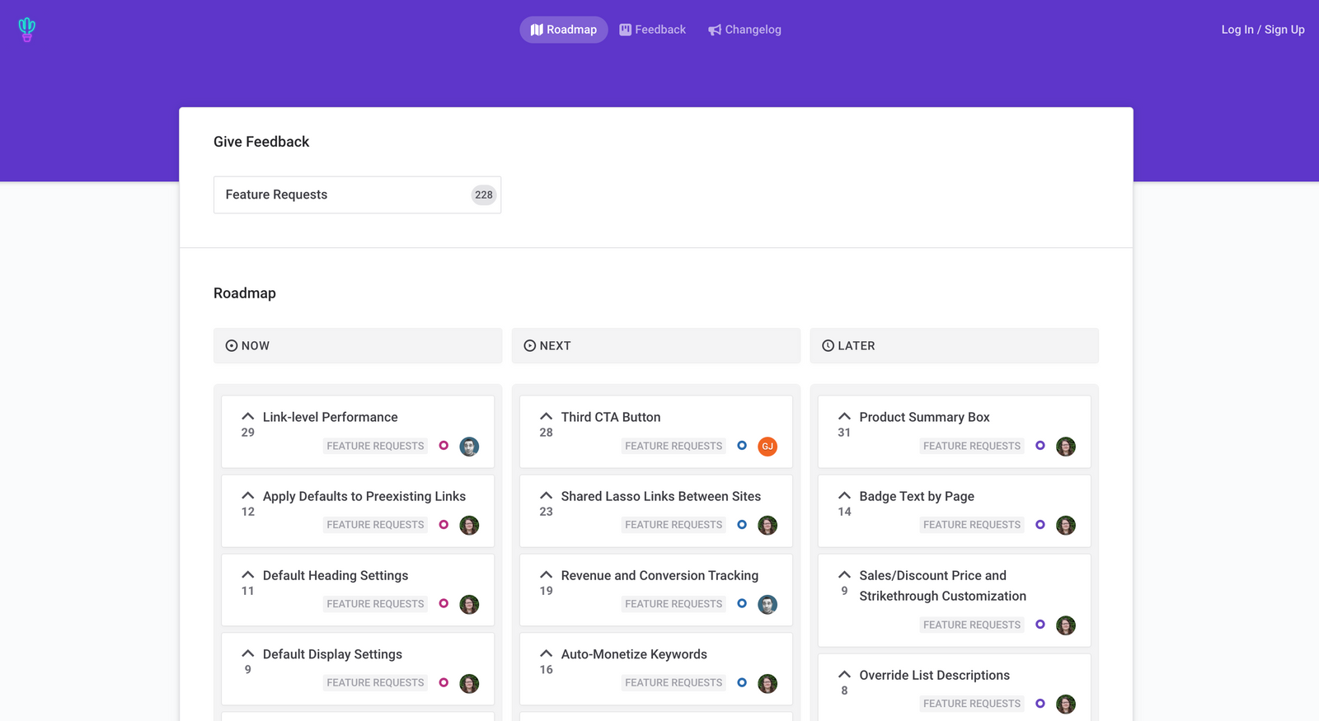1319x721 pixels.
Task: Upvote Product Summary Box
Action: coord(844,417)
